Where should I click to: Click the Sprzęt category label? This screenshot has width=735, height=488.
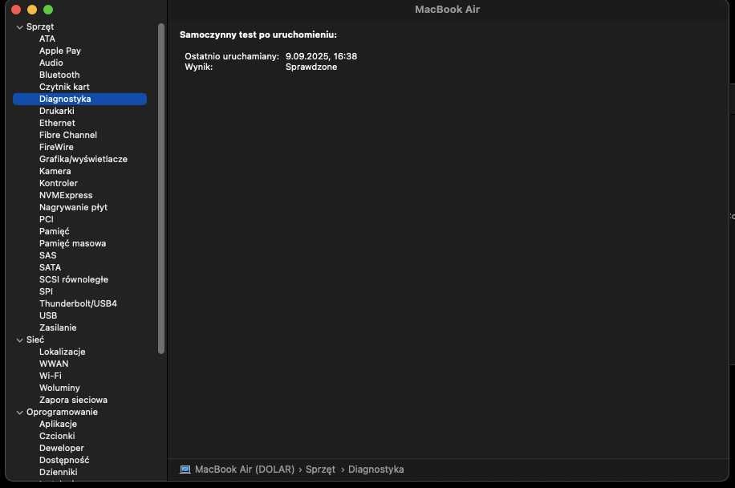[40, 27]
